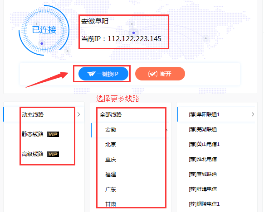Disconnect using the 断开 button
Screen dimensions: 264x212
point(160,74)
